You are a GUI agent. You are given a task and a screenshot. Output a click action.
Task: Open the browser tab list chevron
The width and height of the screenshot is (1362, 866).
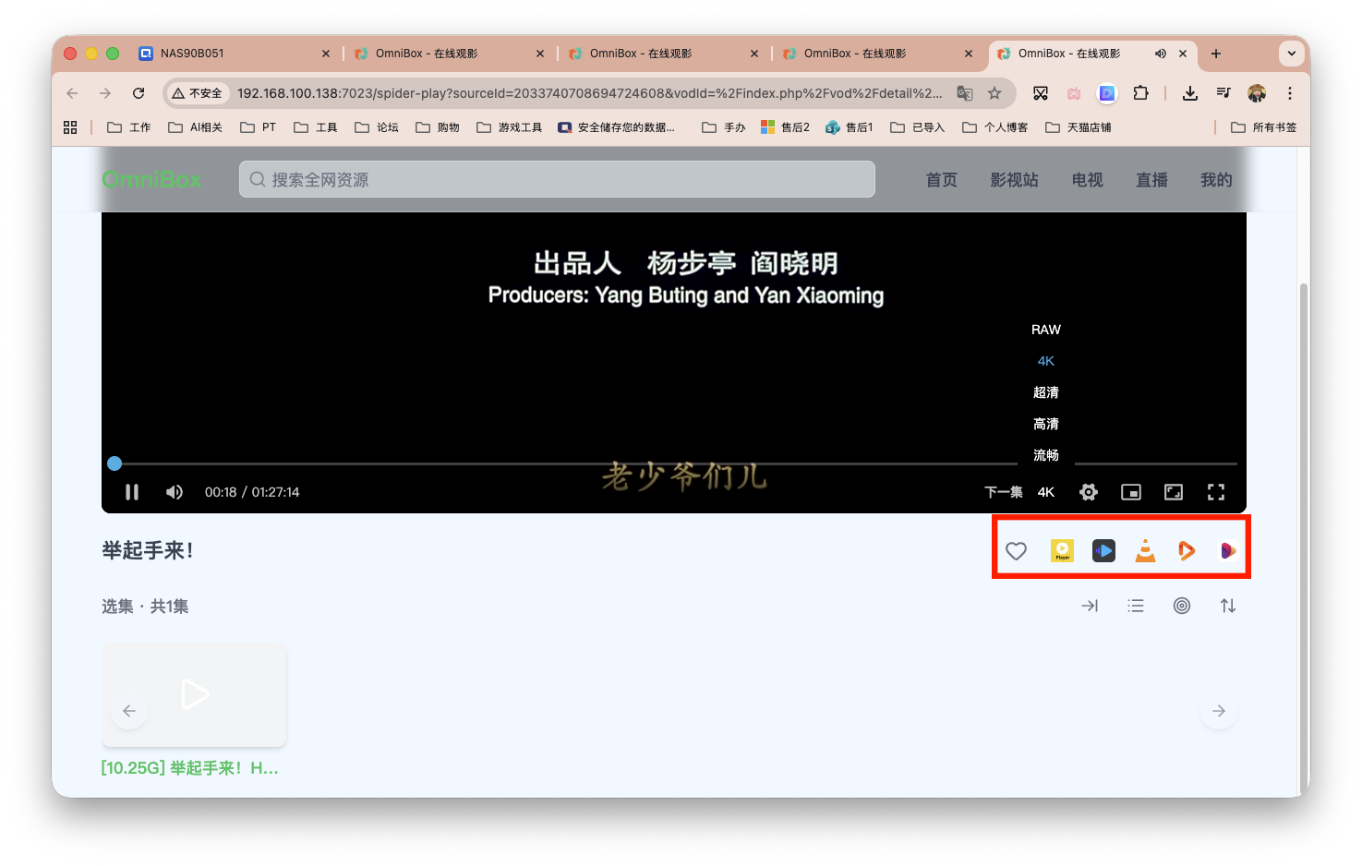[1292, 53]
